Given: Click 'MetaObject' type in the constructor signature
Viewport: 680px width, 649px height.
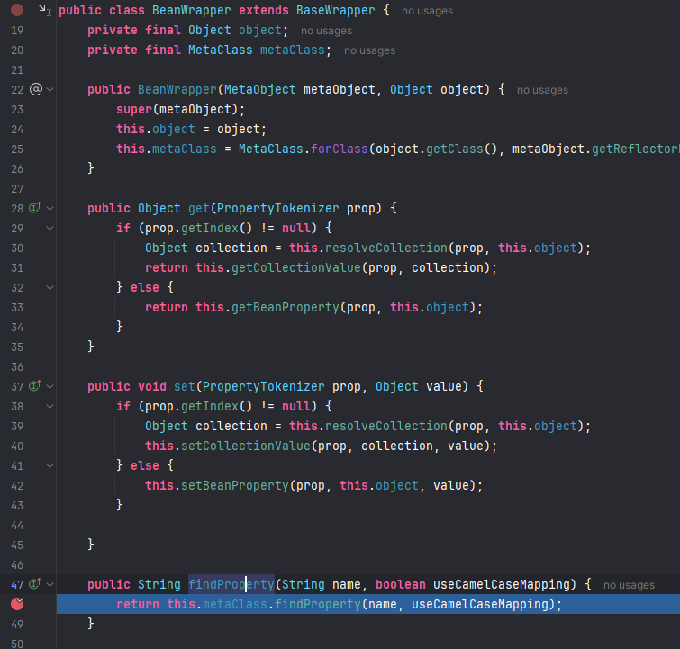Looking at the screenshot, I should pyautogui.click(x=259, y=89).
